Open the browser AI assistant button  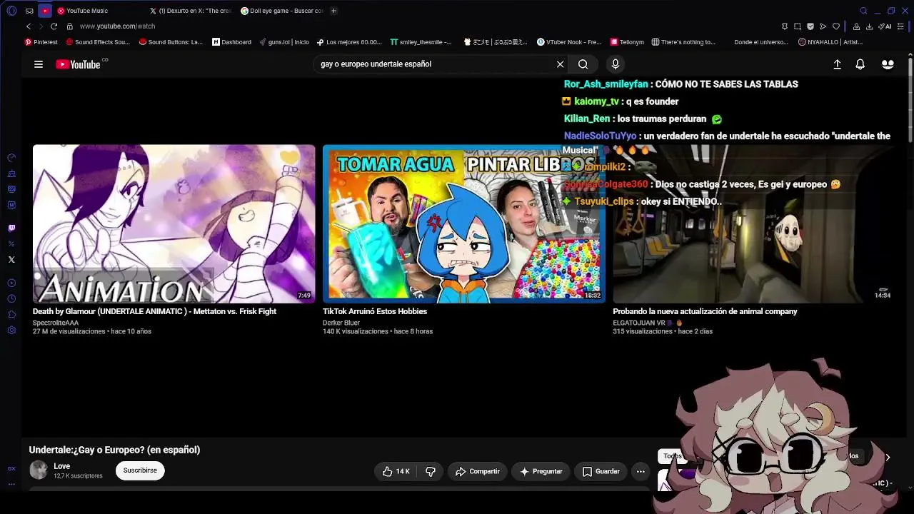[886, 26]
